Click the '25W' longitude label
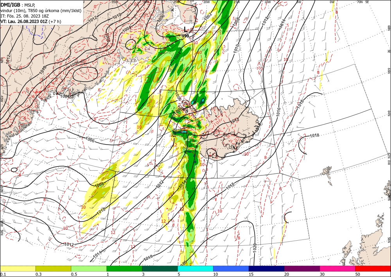The height and width of the screenshot is (277, 391). (176, 2)
